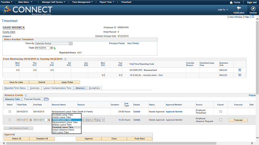259x145 pixels.
Task: Click the Select All button
Action: click(17, 139)
